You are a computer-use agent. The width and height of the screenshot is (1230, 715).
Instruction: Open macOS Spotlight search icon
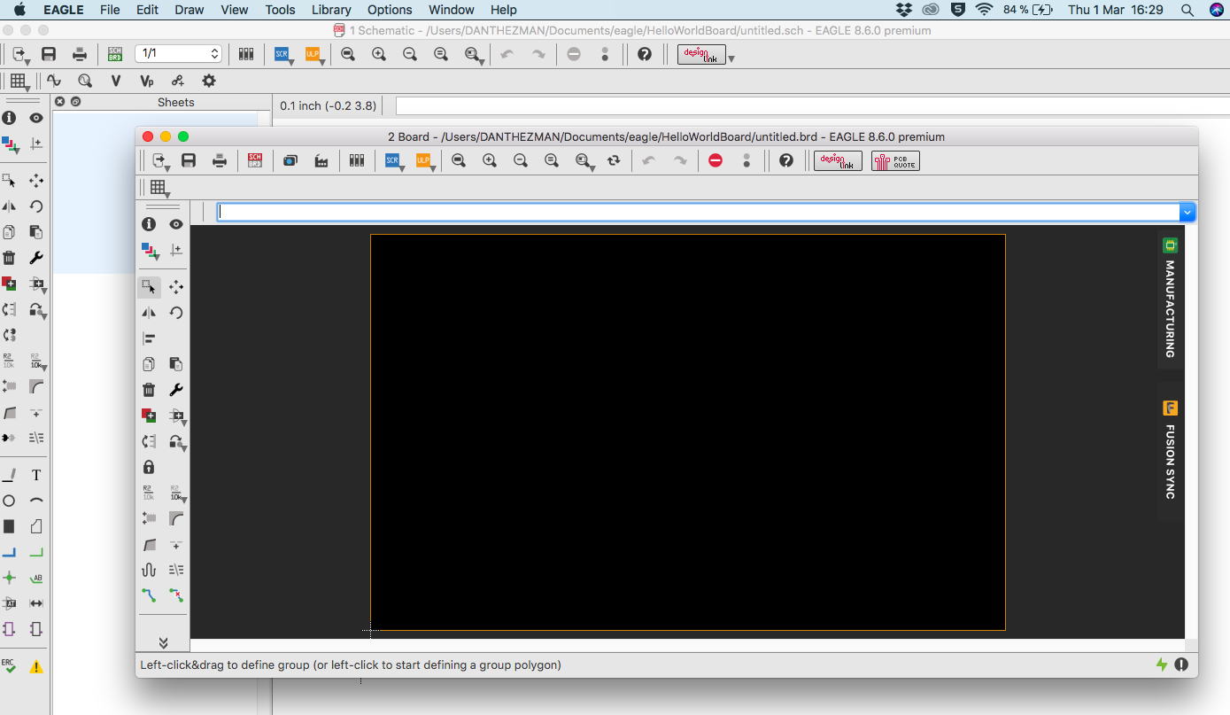point(1187,10)
